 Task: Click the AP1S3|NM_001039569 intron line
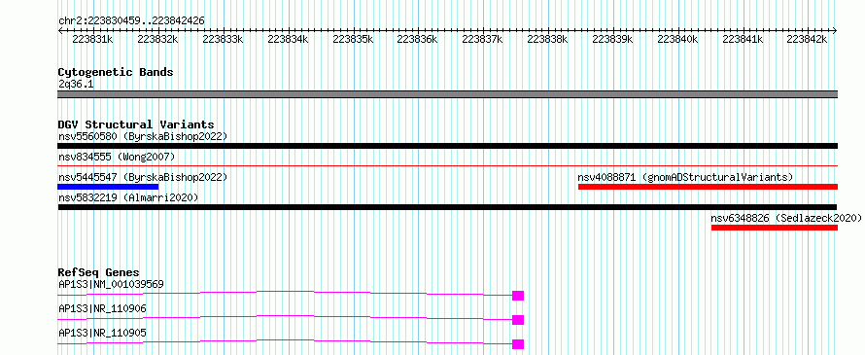[x=285, y=292]
